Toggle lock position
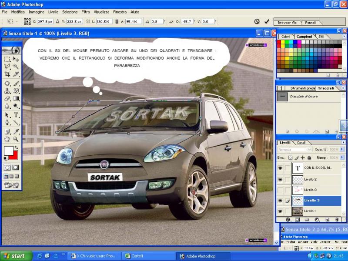Viewport: 348px width, 261px height. point(302,157)
